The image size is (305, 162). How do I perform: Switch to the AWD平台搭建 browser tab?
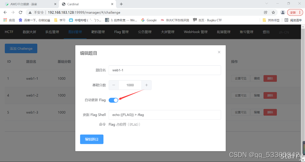(x=29, y=4)
